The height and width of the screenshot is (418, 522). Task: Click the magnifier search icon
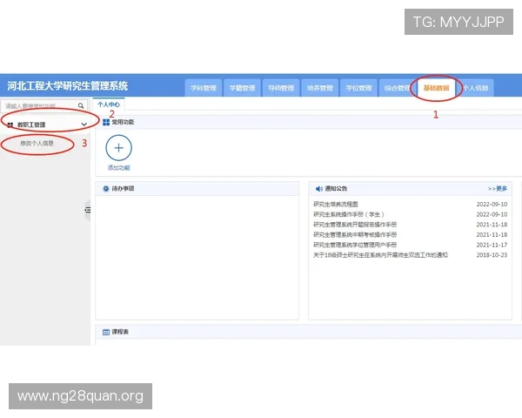[x=81, y=105]
